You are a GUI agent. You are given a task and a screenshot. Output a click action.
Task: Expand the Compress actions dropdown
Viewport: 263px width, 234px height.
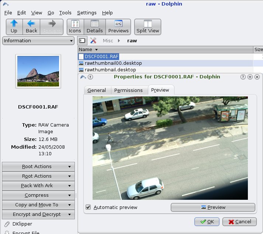coord(38,195)
